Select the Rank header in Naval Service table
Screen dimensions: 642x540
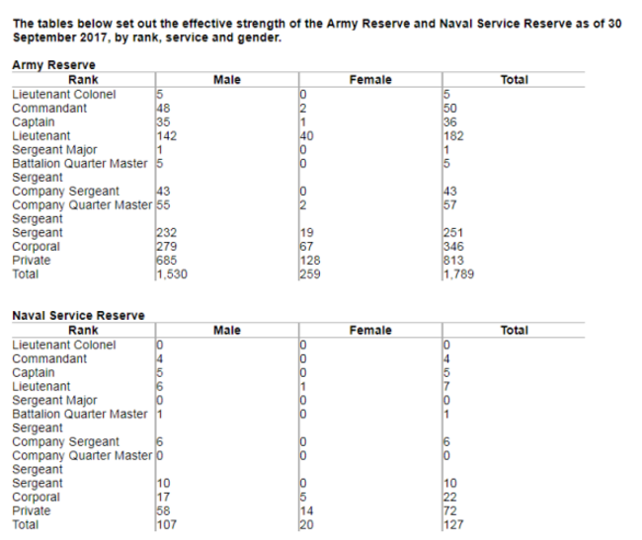(x=83, y=331)
